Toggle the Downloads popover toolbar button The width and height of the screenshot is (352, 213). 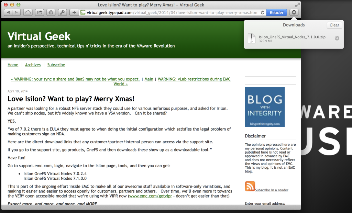coord(294,12)
